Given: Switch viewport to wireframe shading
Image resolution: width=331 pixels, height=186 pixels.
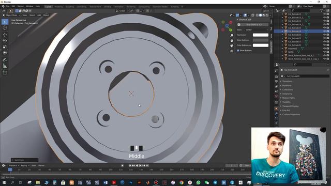Looking at the screenshot, I should [x=257, y=15].
